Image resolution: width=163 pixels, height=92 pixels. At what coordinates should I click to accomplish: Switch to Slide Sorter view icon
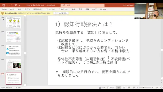(124, 87)
